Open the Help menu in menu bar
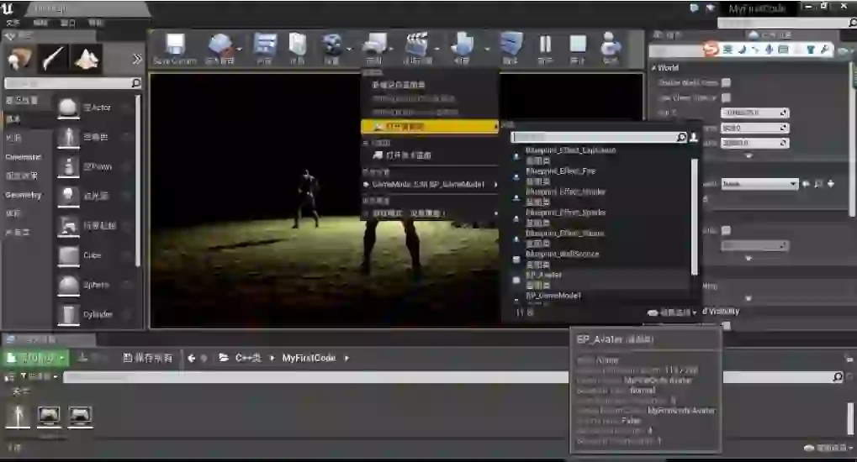The height and width of the screenshot is (462, 857). (x=96, y=23)
